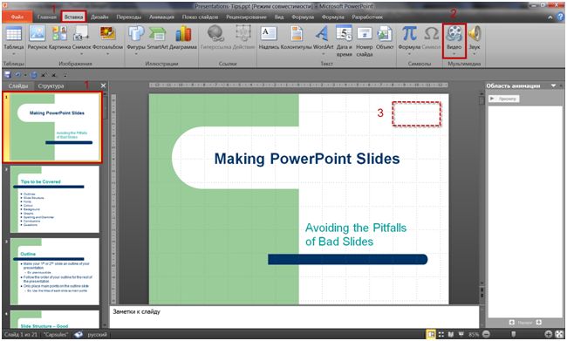
Task: Click the Making PowerPoint Slides title
Action: (307, 159)
